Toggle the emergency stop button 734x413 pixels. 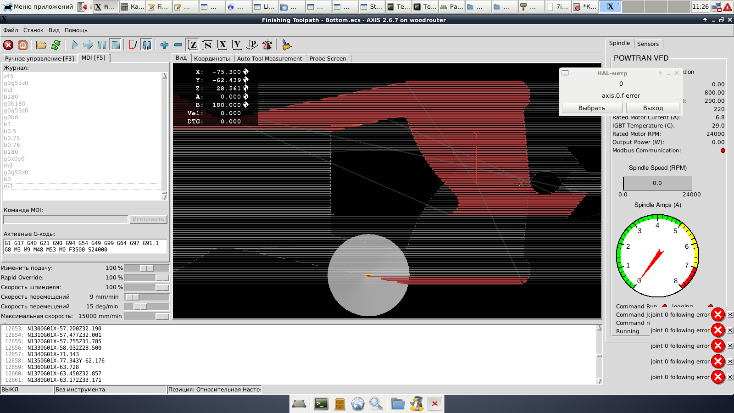pyautogui.click(x=8, y=45)
